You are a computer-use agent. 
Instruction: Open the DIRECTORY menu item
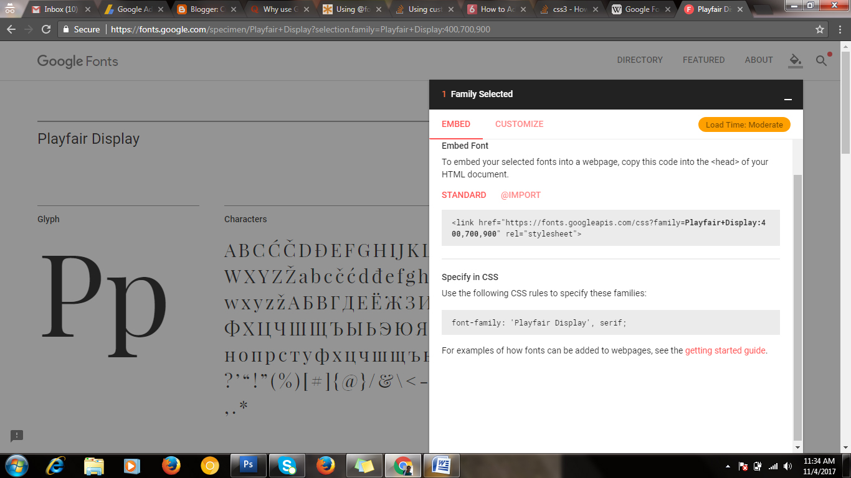coord(640,60)
